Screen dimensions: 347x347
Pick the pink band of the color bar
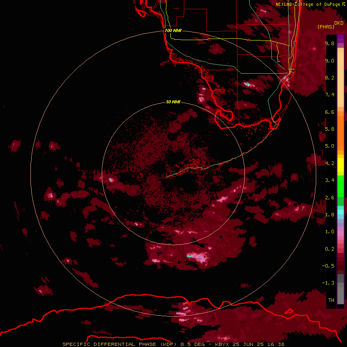tap(340, 234)
